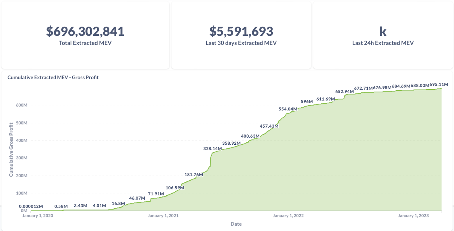Click the 358.92M data label
This screenshot has width=454, height=231.
click(x=231, y=143)
